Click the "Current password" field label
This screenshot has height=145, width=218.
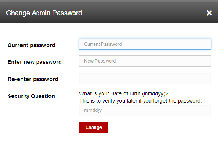coord(31,45)
